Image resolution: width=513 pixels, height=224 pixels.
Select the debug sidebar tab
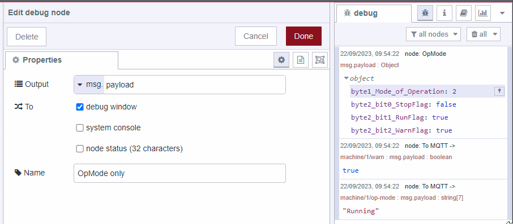(374, 14)
